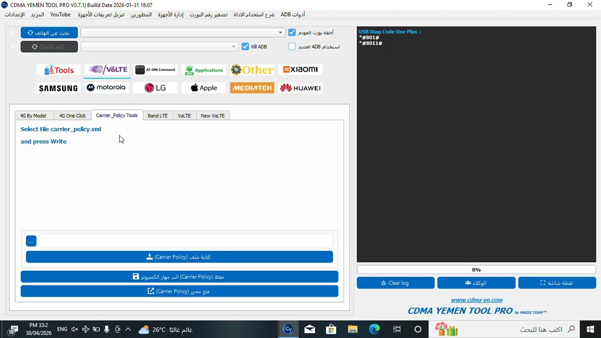The height and width of the screenshot is (338, 601).
Task: Click the search for phone button
Action: (x=49, y=33)
